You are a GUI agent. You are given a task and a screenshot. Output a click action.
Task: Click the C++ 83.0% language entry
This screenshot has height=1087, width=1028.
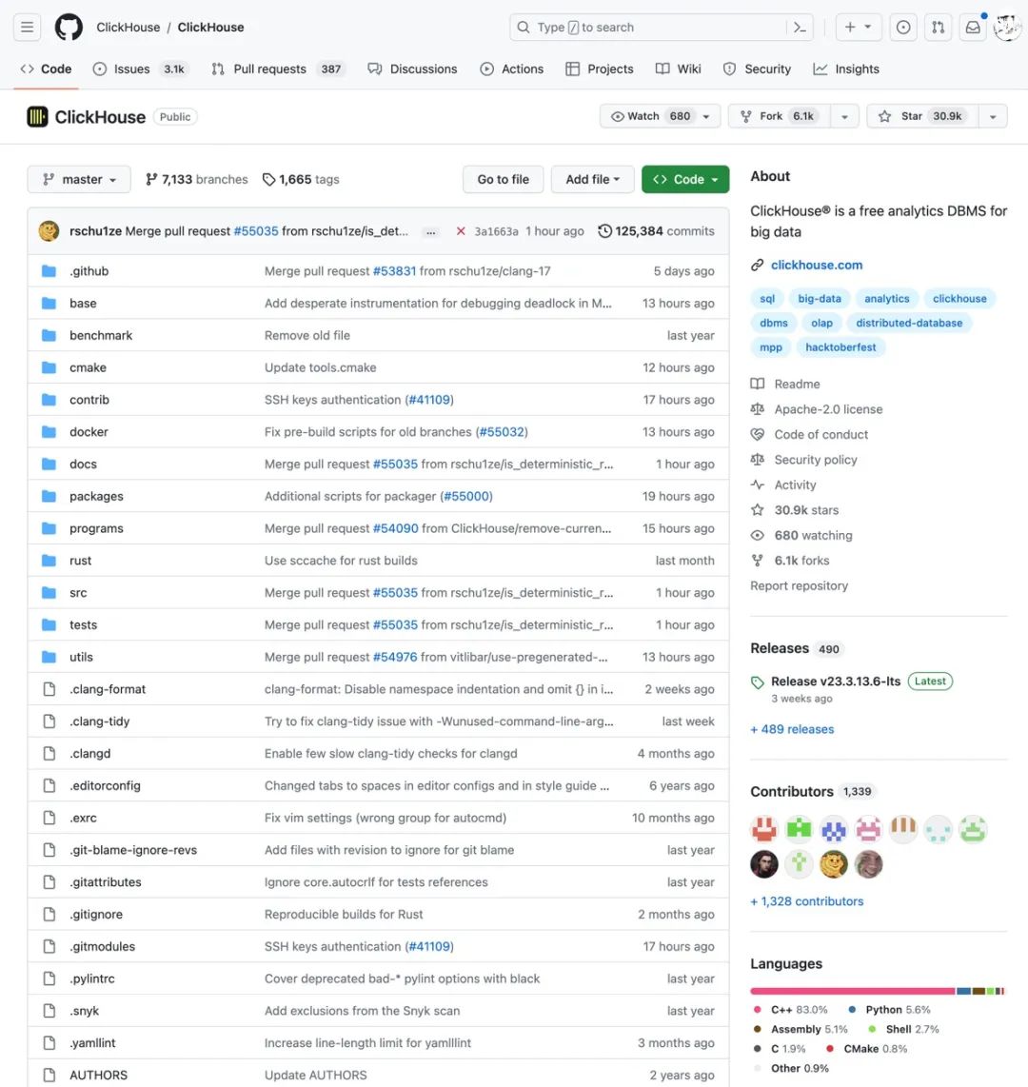[790, 1010]
